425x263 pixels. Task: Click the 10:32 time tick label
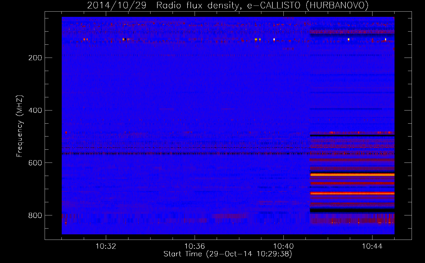pos(106,246)
